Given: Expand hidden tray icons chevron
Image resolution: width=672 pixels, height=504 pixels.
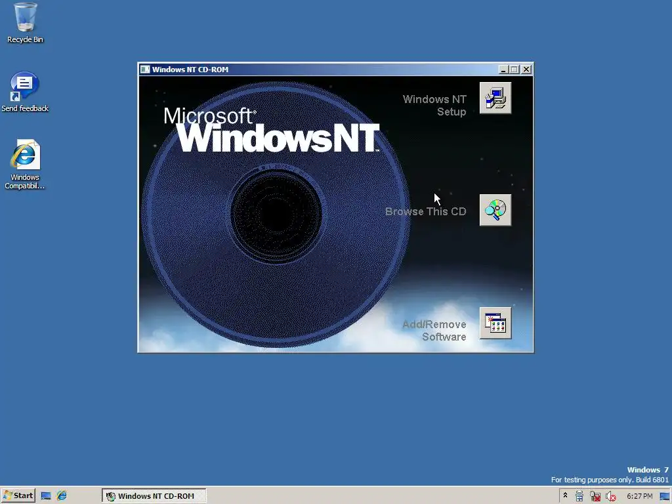Looking at the screenshot, I should coord(565,495).
